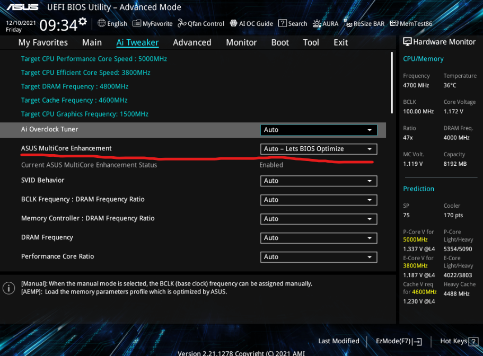Select SVID Behavior label
Screen dimensions: 483x356
pyautogui.click(x=42, y=180)
